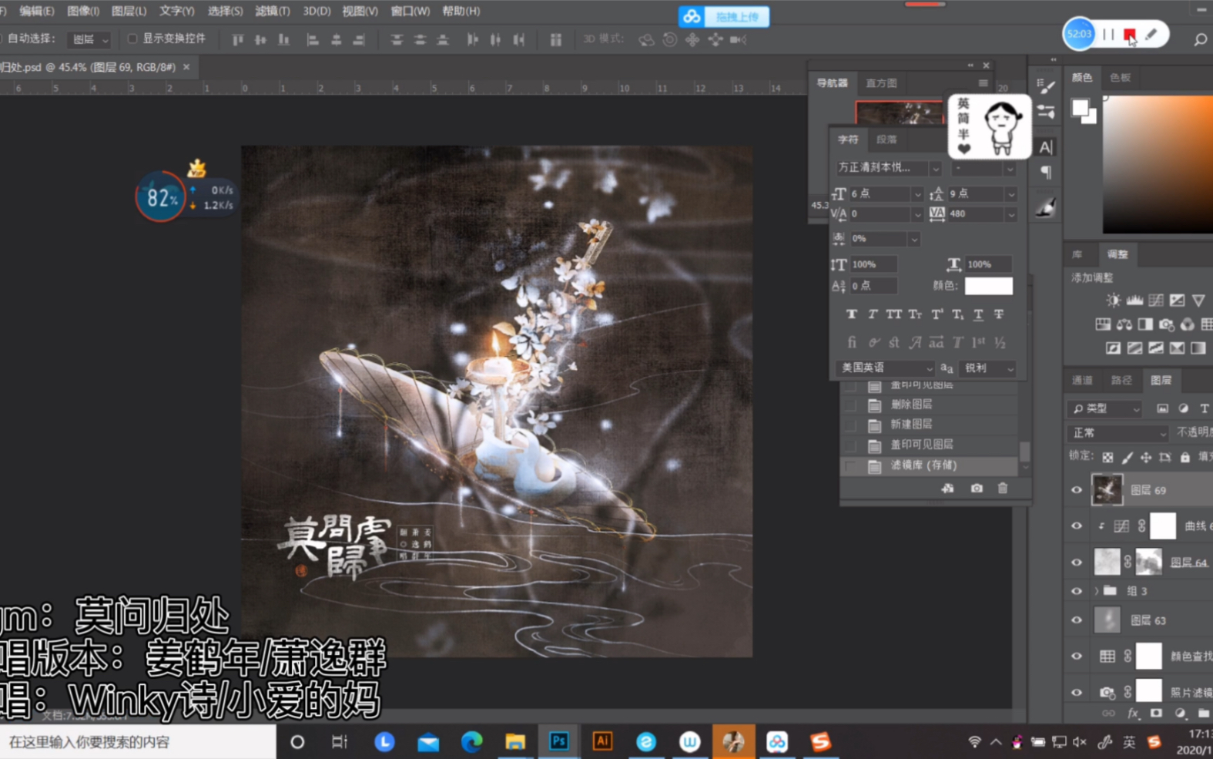Click the foreground color swatch in Color panel
This screenshot has width=1213, height=759.
(1080, 108)
